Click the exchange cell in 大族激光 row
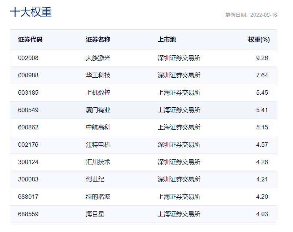The height and width of the screenshot is (232, 293). 179,58
